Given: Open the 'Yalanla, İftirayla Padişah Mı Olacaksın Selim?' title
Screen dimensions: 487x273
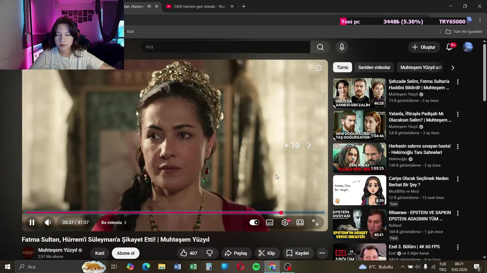Looking at the screenshot, I should tap(420, 117).
